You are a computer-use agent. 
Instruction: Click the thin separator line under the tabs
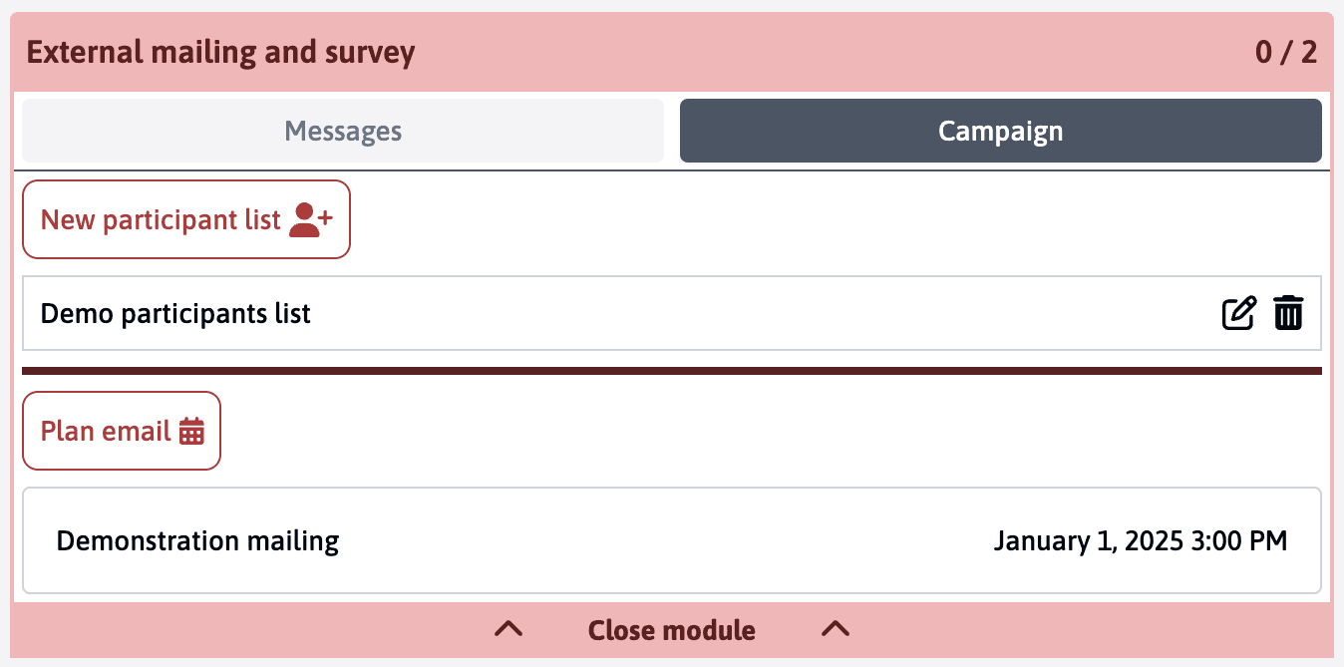(671, 170)
